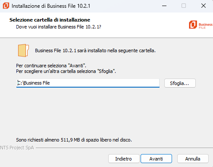
Task: Click the "Per scegliere un'altra cartella" line
Action: (x=66, y=71)
